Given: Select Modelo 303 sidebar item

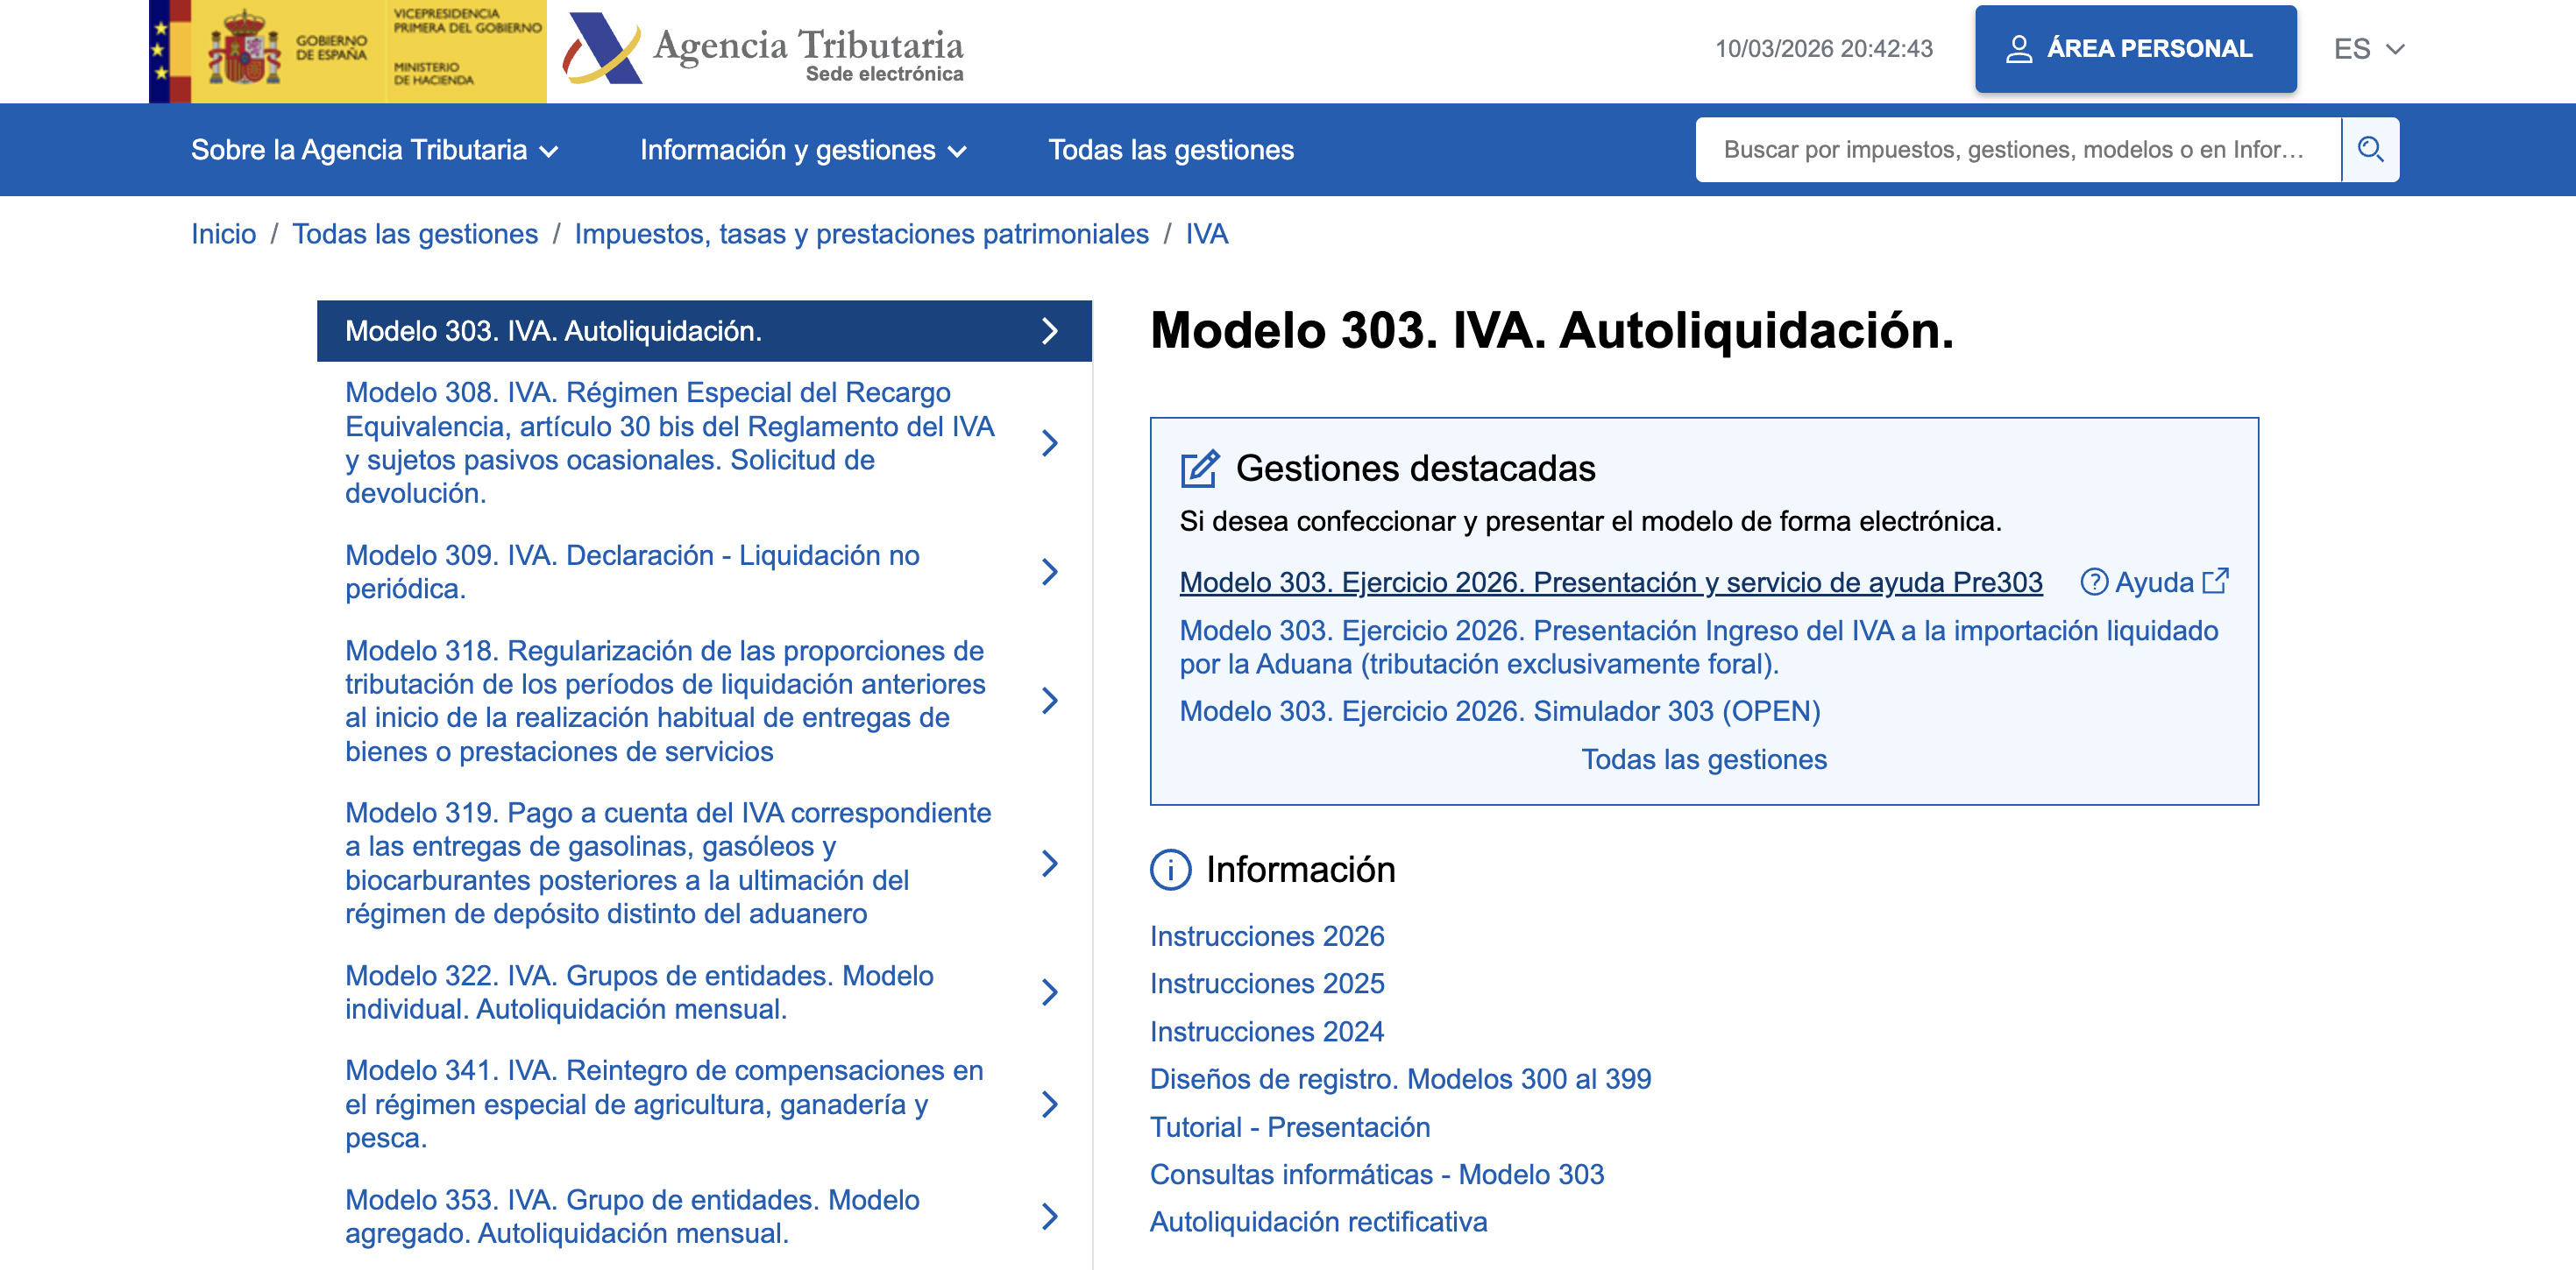Looking at the screenshot, I should click(x=704, y=331).
